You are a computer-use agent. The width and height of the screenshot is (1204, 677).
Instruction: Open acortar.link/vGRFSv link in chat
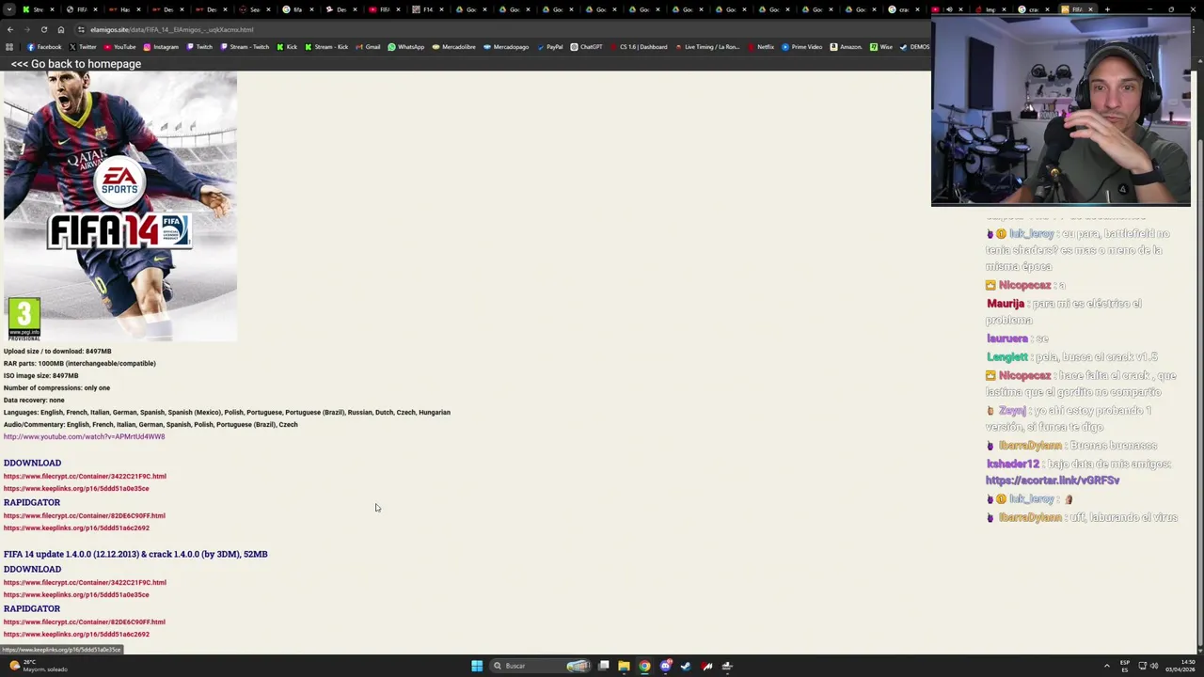point(1053,480)
